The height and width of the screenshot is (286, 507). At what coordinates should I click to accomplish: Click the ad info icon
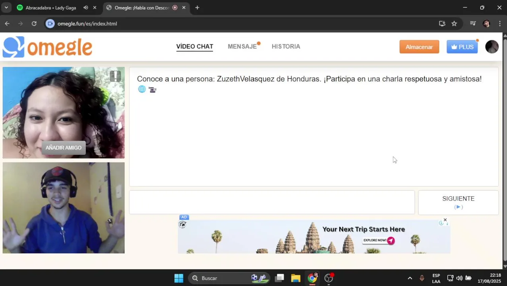pos(441,223)
